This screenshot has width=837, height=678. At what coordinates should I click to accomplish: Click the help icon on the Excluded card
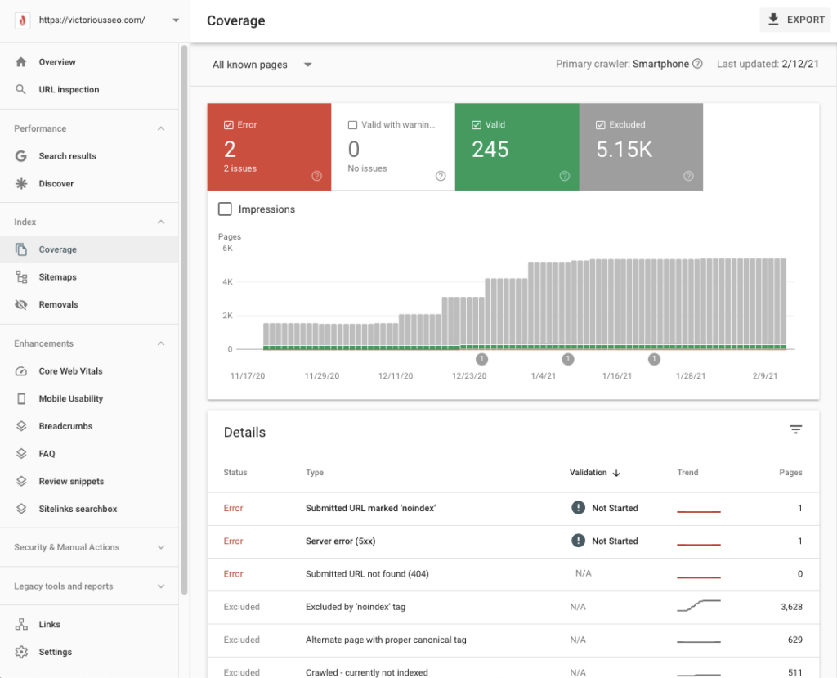pos(688,176)
